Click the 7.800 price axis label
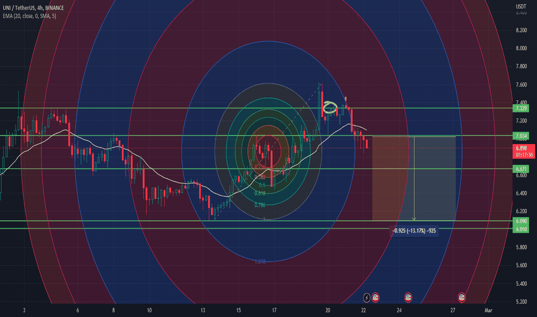537x317 pixels. pyautogui.click(x=521, y=66)
